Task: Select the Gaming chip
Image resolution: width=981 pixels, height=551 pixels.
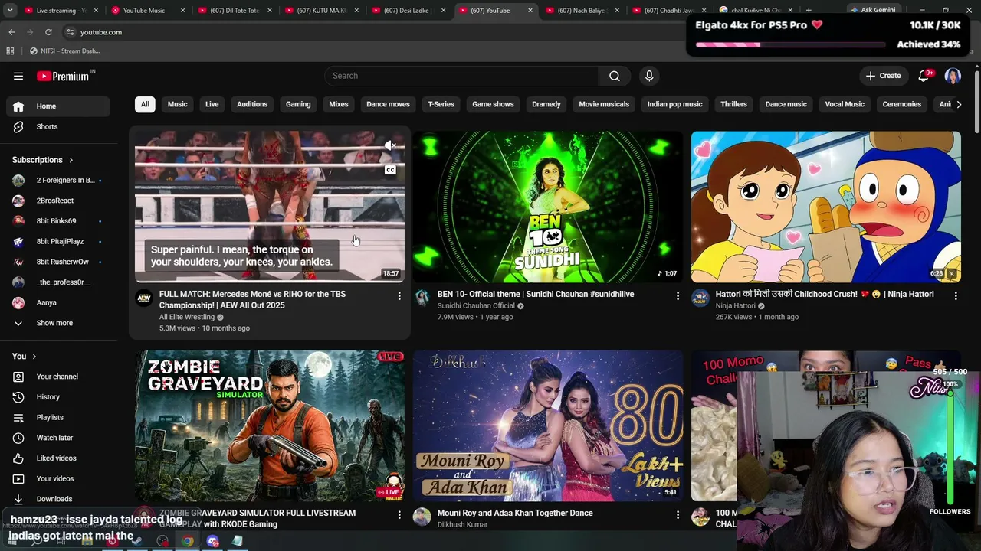Action: (x=298, y=104)
